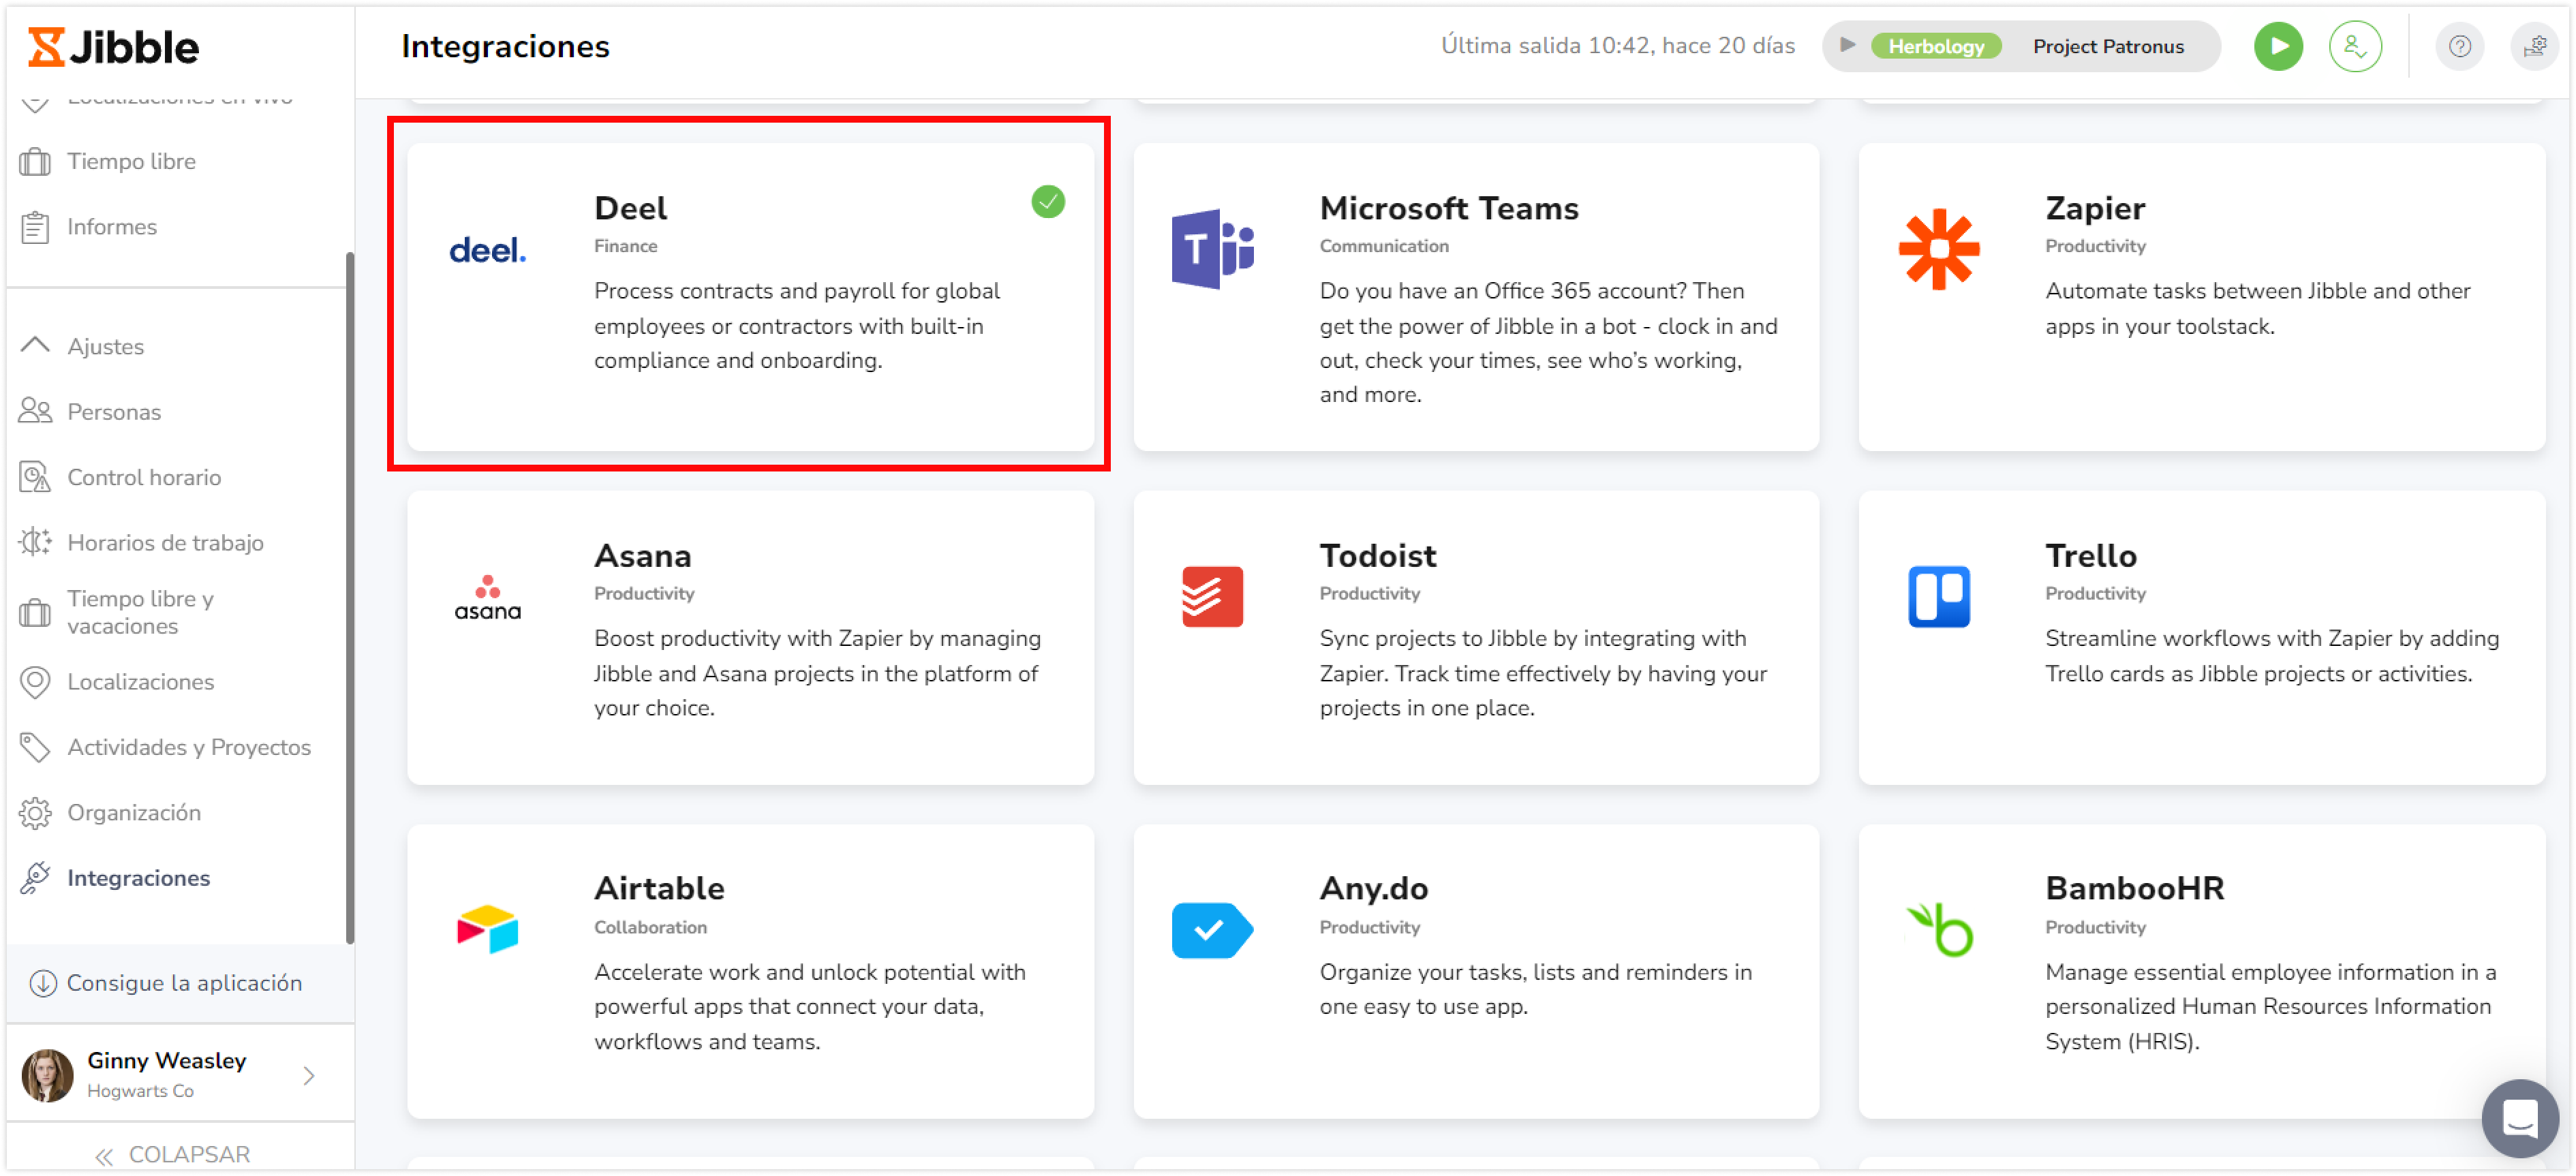Click the Airtable logo icon
The height and width of the screenshot is (1176, 2576).
tap(487, 929)
